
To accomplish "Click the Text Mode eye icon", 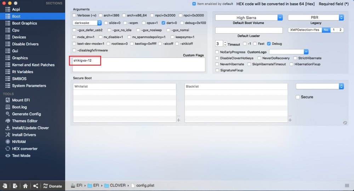I will point(8,156).
